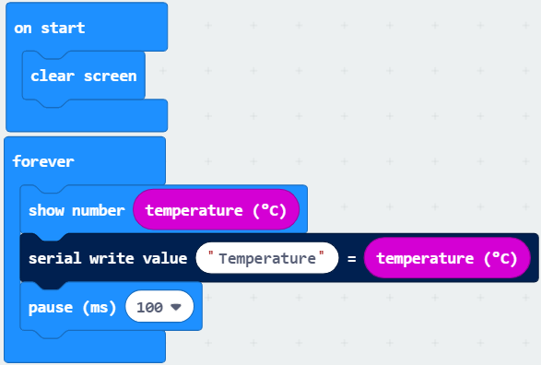The width and height of the screenshot is (541, 365).
Task: Select the on start block
Action: (50, 28)
